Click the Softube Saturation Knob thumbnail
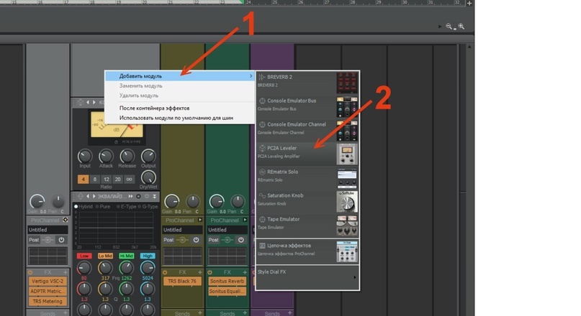Image resolution: width=581 pixels, height=316 pixels. 347,201
